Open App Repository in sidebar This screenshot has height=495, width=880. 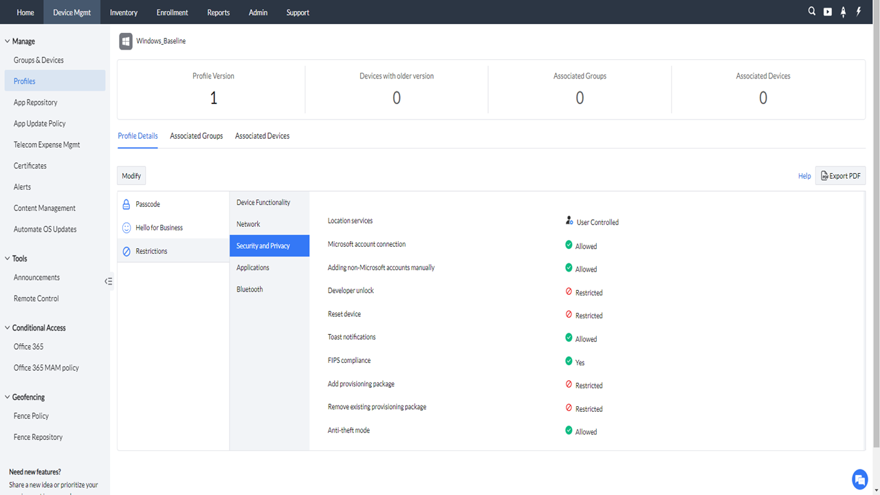click(36, 102)
